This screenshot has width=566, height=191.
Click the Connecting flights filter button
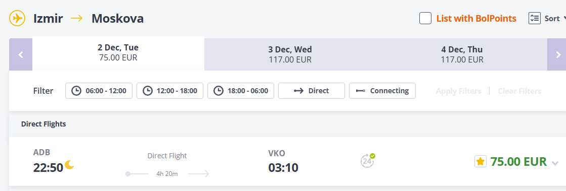(x=382, y=91)
